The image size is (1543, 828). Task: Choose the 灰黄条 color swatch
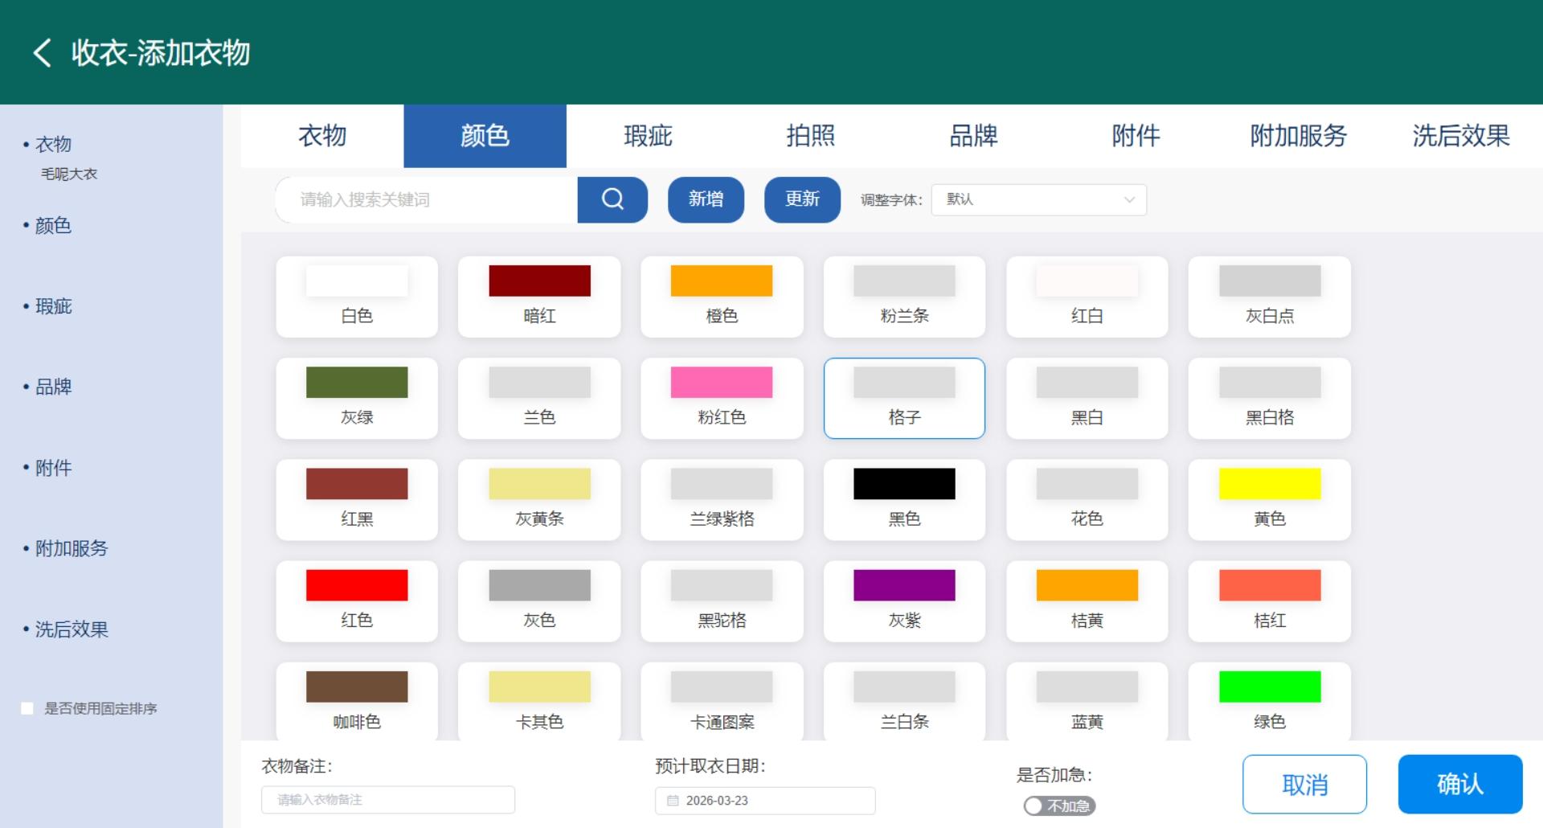(539, 499)
